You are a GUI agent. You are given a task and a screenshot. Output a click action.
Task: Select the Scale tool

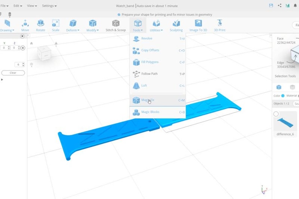[x=55, y=25]
